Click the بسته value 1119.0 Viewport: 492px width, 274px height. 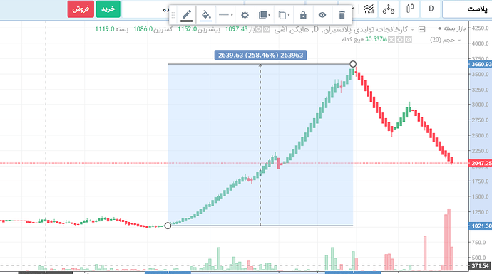pos(105,29)
